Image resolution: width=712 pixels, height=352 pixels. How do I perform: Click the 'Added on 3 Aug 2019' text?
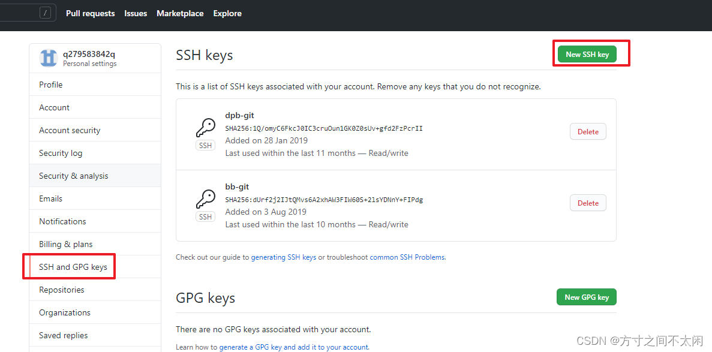(x=266, y=212)
